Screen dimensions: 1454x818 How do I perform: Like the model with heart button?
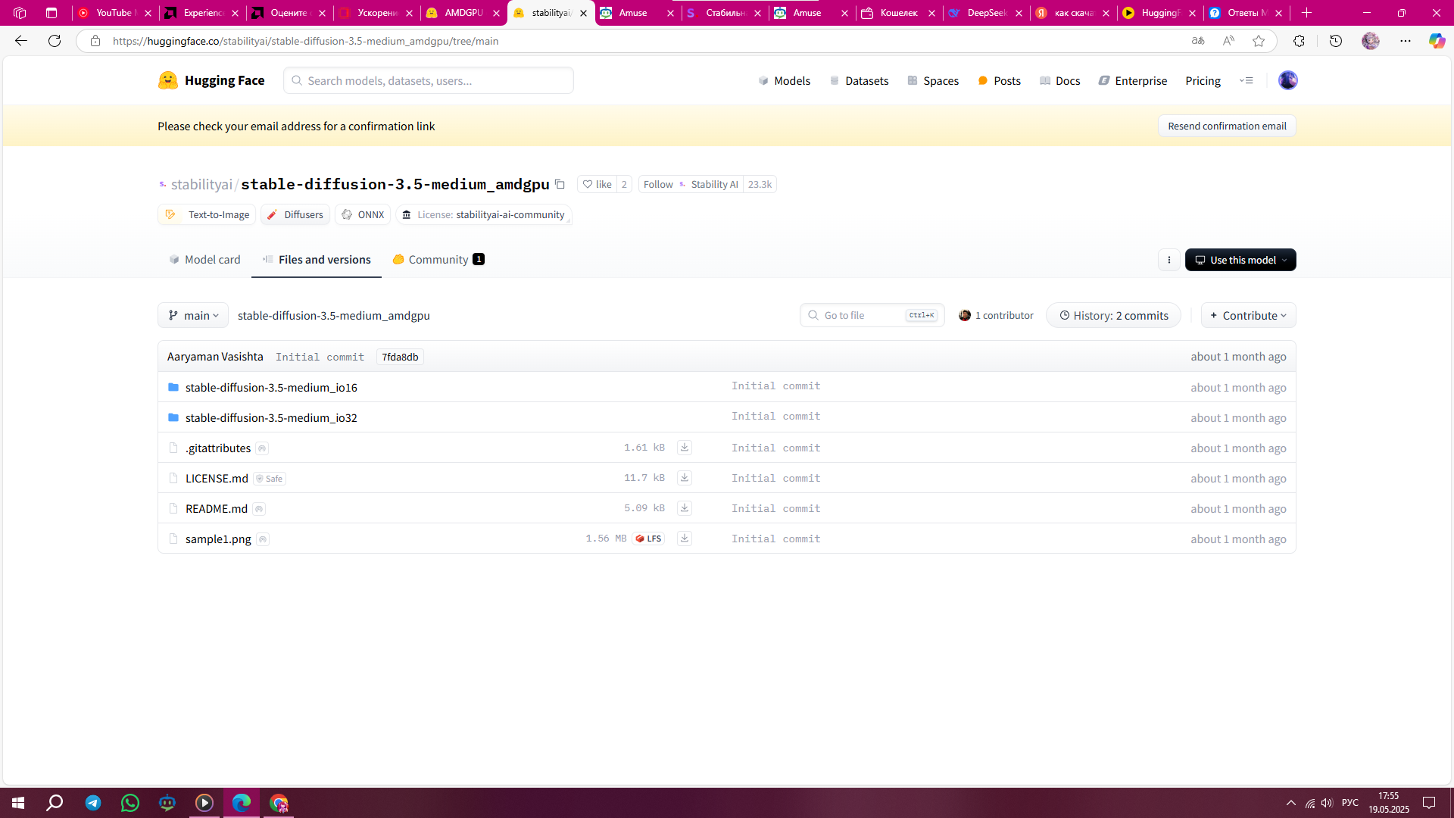tap(597, 184)
